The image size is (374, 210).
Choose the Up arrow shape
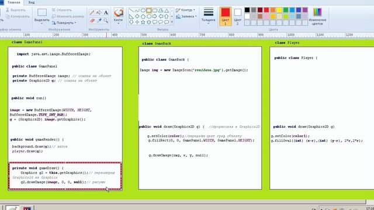[167, 16]
